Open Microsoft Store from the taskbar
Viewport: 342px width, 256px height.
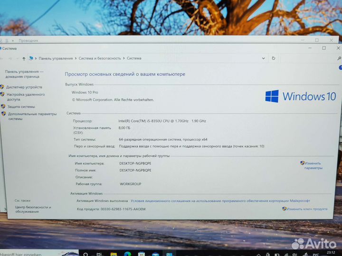click(142, 254)
